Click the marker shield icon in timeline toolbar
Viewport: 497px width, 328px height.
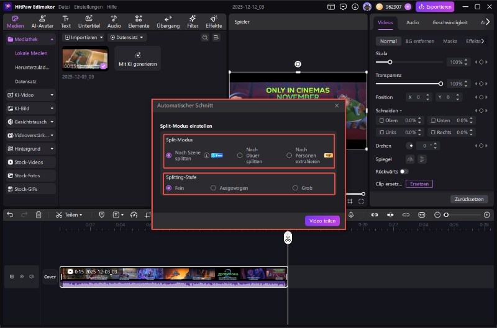(102, 215)
